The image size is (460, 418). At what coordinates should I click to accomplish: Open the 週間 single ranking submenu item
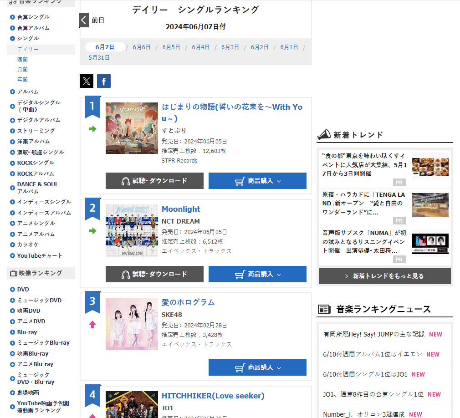tap(22, 60)
